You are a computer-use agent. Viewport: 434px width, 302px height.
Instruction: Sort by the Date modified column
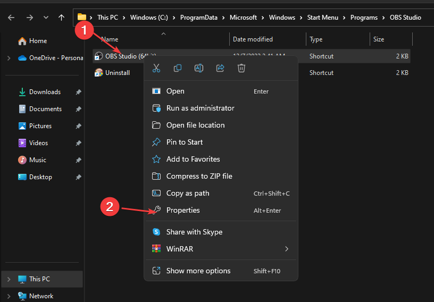(253, 39)
